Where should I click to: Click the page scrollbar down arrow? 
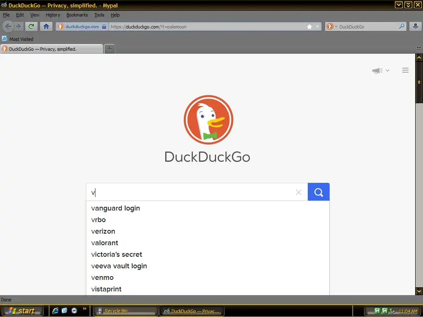[419, 291]
